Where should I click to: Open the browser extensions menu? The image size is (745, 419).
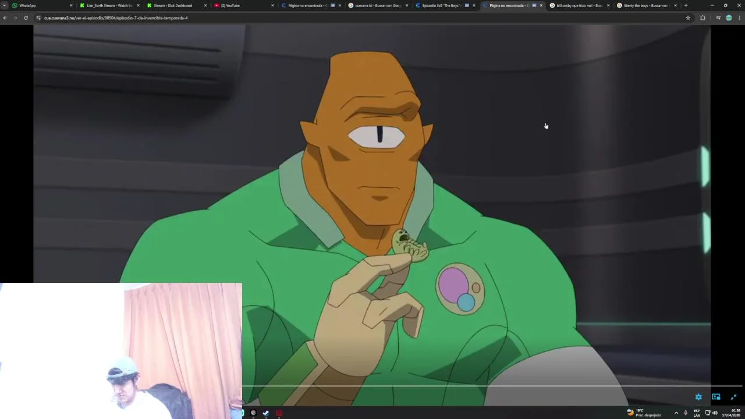(703, 18)
